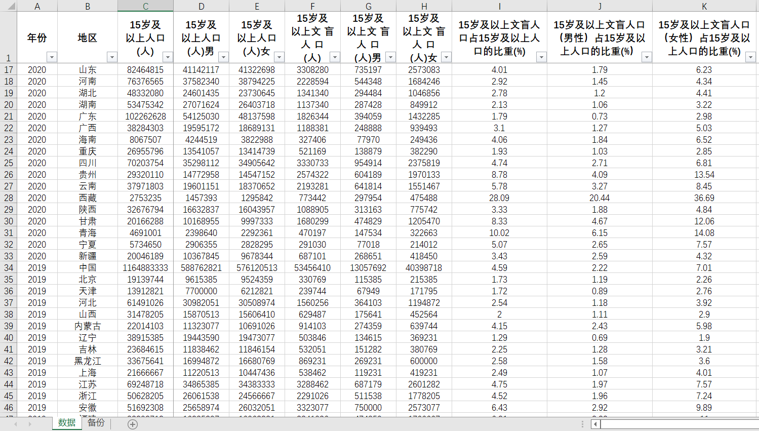Click cell with value 1164883333
Viewport: 759px width, 431px height.
click(x=146, y=268)
